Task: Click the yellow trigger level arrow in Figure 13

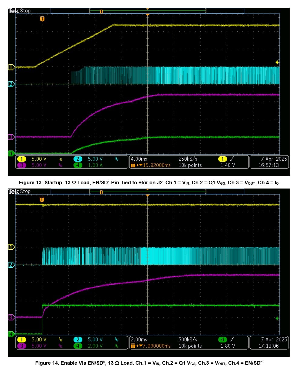Action: point(277,62)
